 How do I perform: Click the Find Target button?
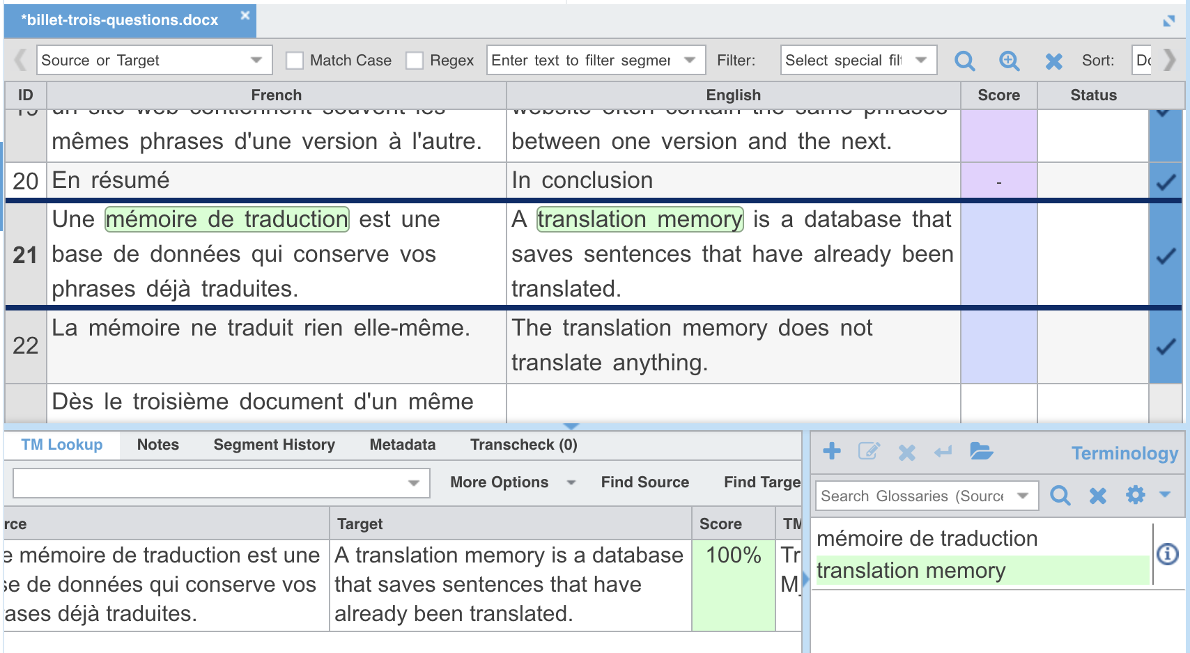pos(762,482)
